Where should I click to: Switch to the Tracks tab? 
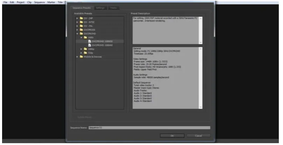(114, 8)
